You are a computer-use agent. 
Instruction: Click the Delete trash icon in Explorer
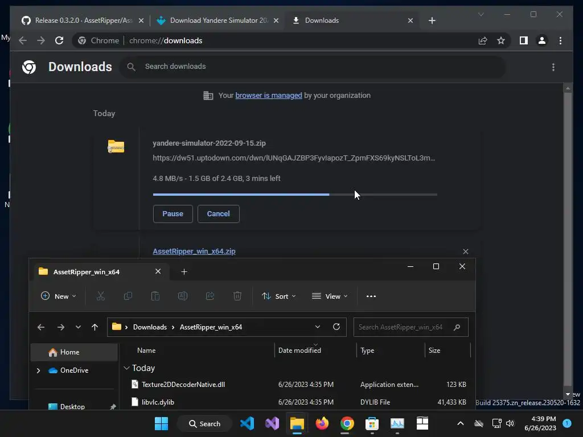(x=237, y=296)
